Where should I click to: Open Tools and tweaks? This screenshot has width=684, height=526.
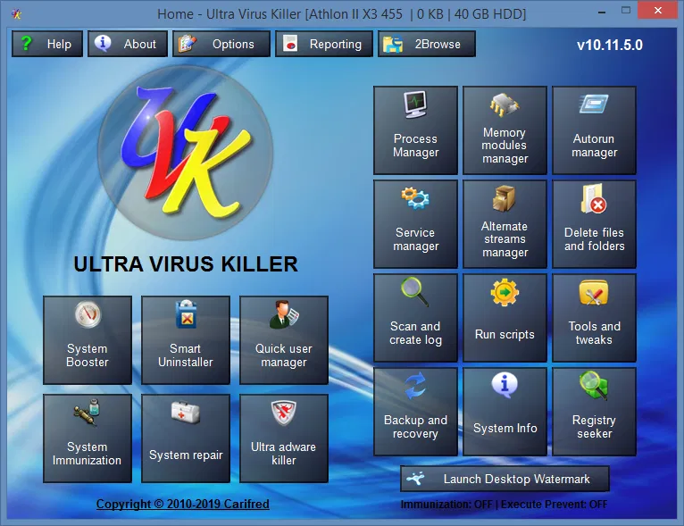coord(594,318)
